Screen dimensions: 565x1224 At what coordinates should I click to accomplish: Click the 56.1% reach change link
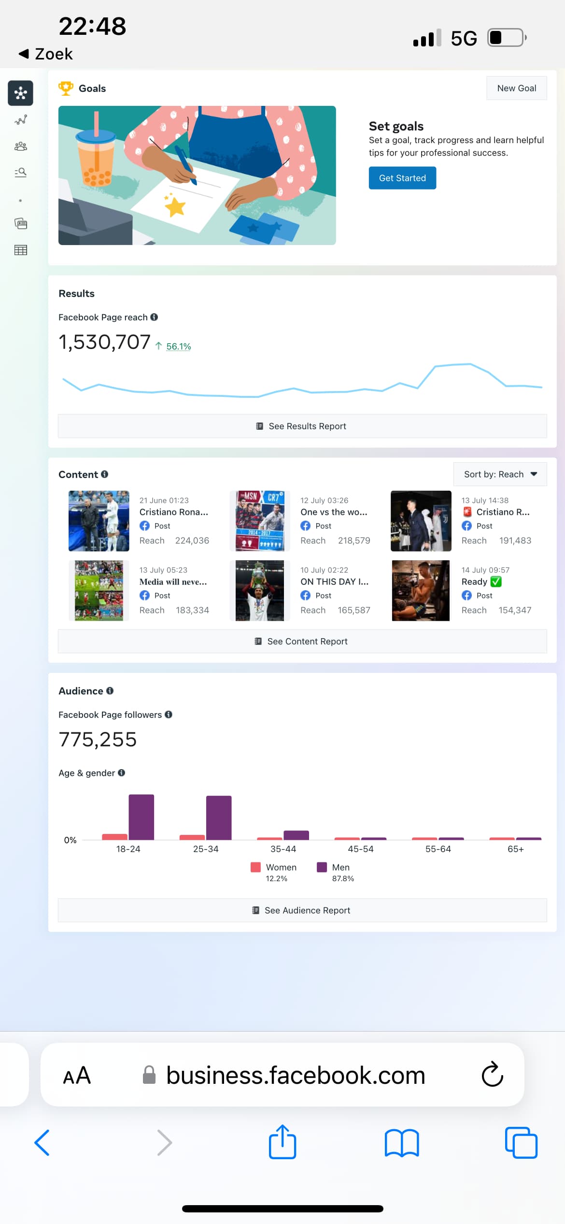178,346
